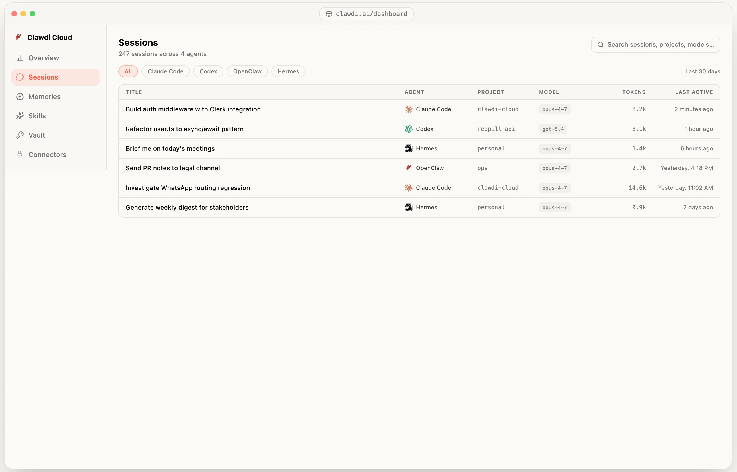The width and height of the screenshot is (737, 472).
Task: Open the session Investigate WhatsApp routing regression
Action: [188, 188]
